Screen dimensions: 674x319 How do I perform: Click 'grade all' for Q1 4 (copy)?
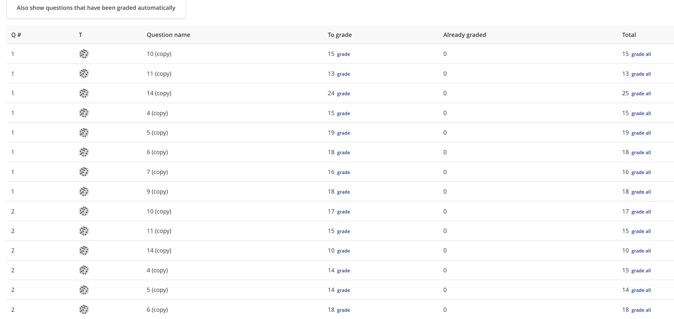coord(641,113)
